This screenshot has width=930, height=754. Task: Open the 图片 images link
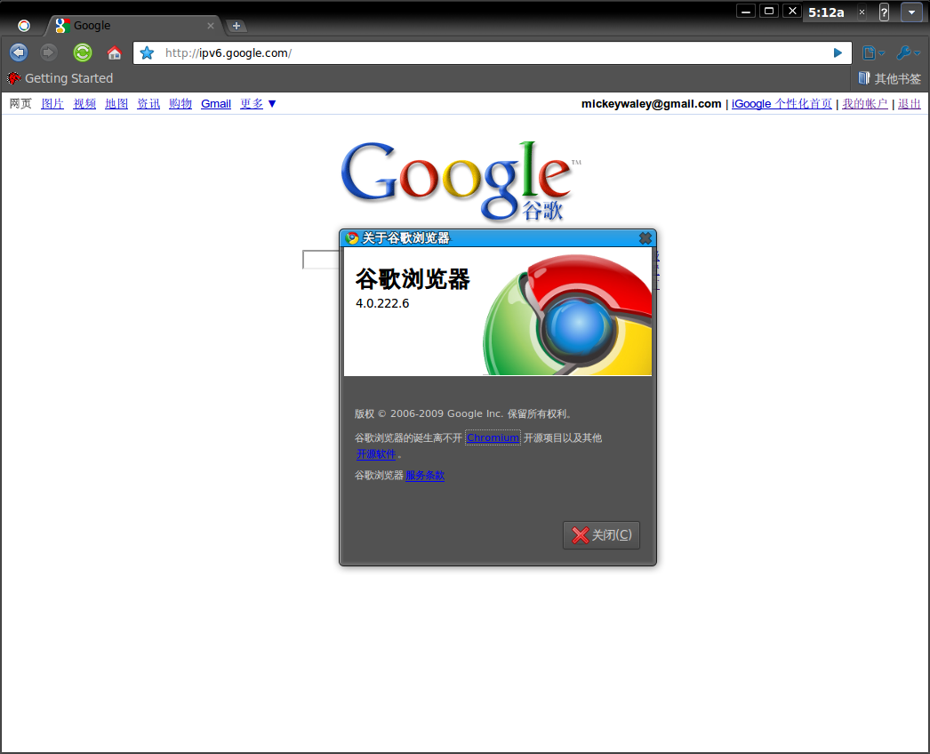[52, 104]
